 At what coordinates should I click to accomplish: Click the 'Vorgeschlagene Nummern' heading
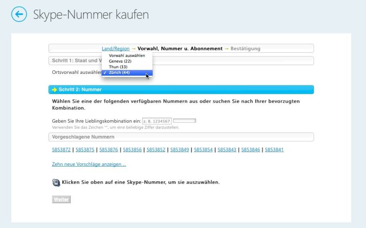[181, 137]
